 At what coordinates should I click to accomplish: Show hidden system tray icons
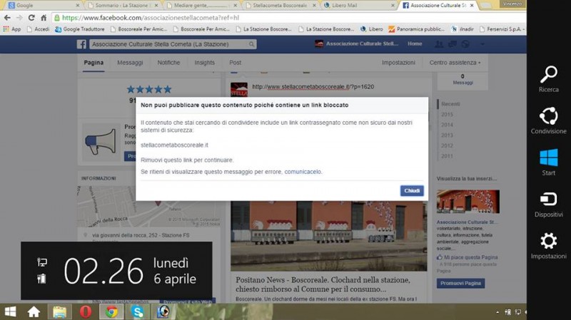pos(497,312)
